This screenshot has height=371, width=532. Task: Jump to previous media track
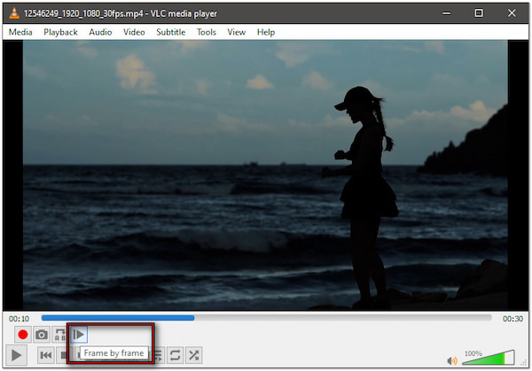45,355
